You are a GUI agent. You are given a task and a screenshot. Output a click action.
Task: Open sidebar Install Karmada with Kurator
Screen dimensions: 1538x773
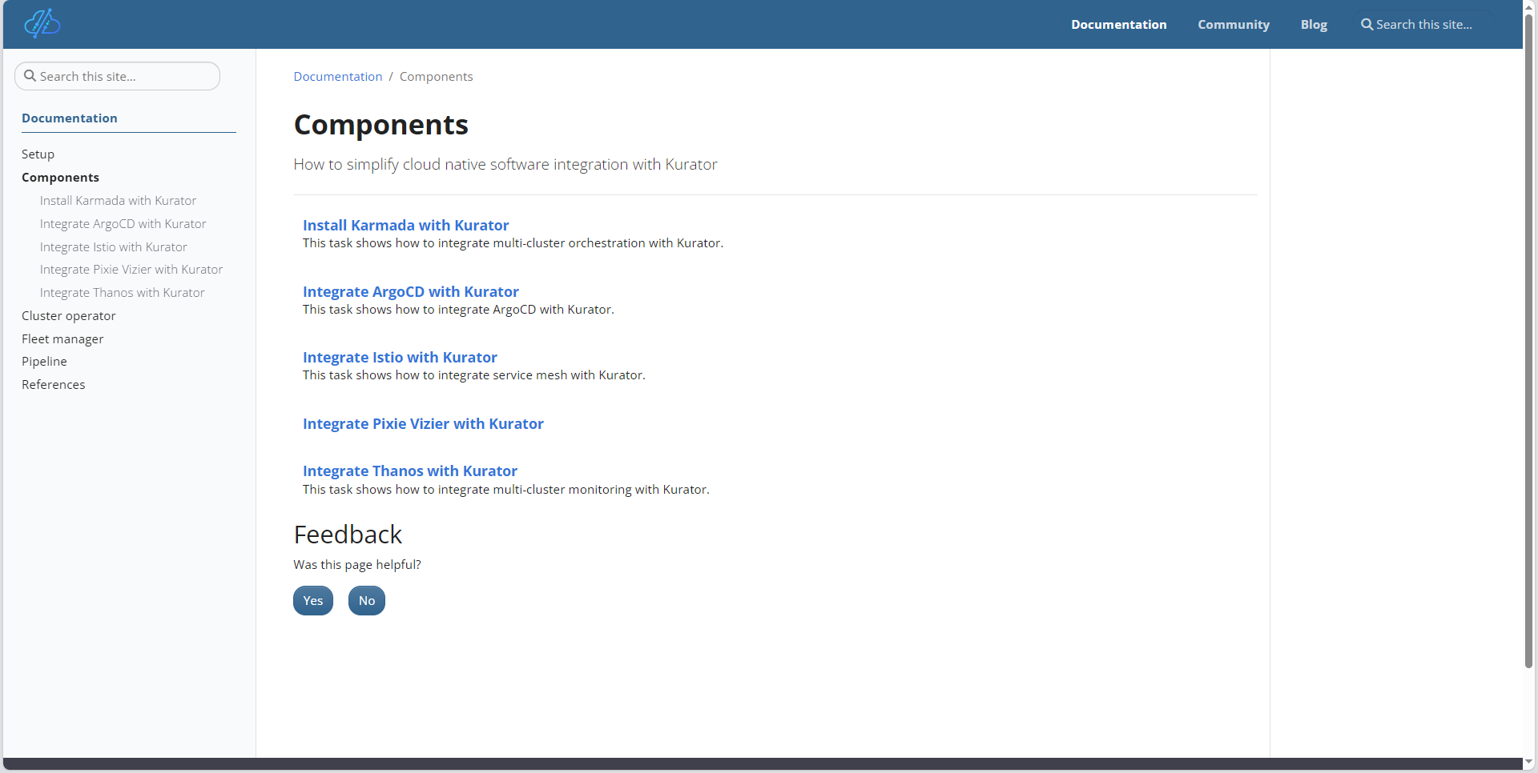click(x=118, y=201)
